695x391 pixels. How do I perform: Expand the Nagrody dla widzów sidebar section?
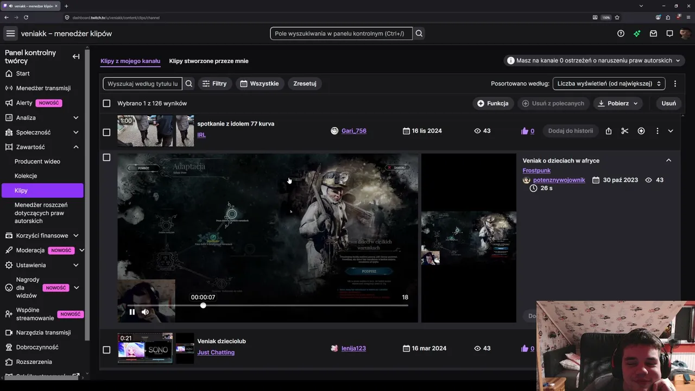[x=76, y=288]
